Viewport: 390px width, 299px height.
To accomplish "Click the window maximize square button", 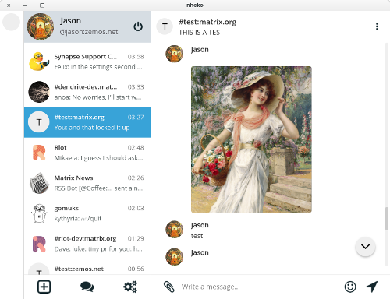I will [42, 5].
